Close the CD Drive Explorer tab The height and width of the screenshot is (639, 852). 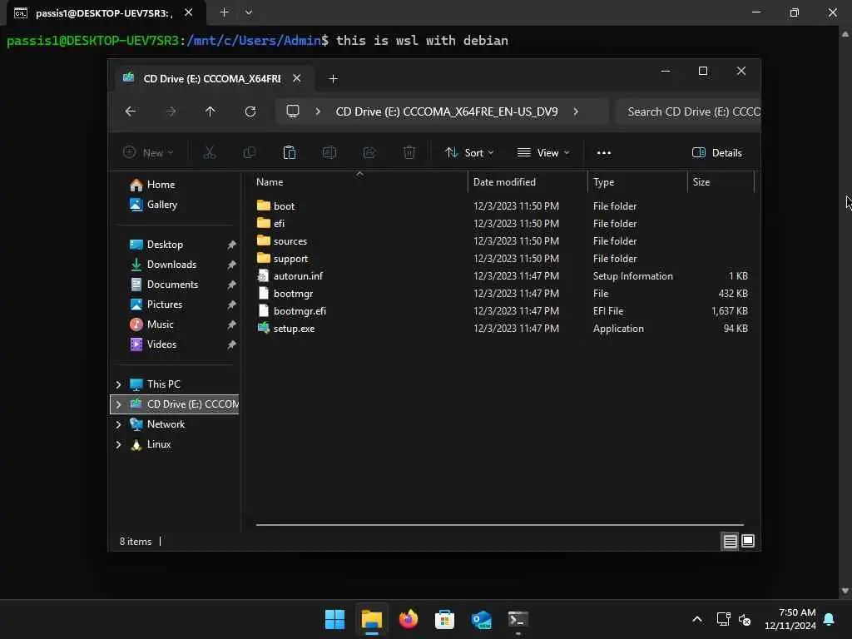(297, 78)
